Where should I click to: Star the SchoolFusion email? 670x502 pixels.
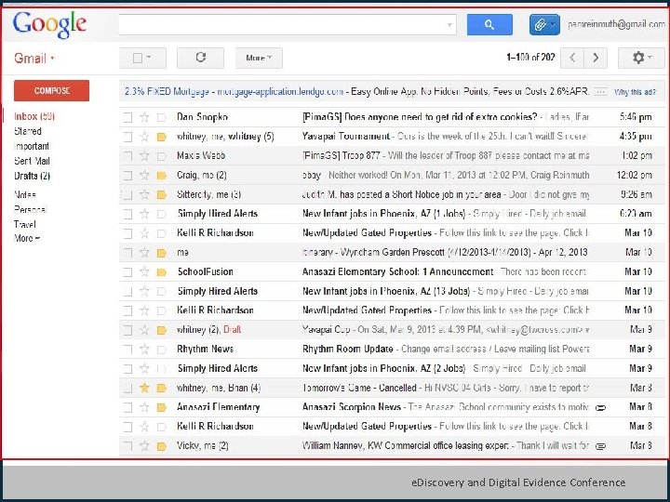tap(144, 271)
